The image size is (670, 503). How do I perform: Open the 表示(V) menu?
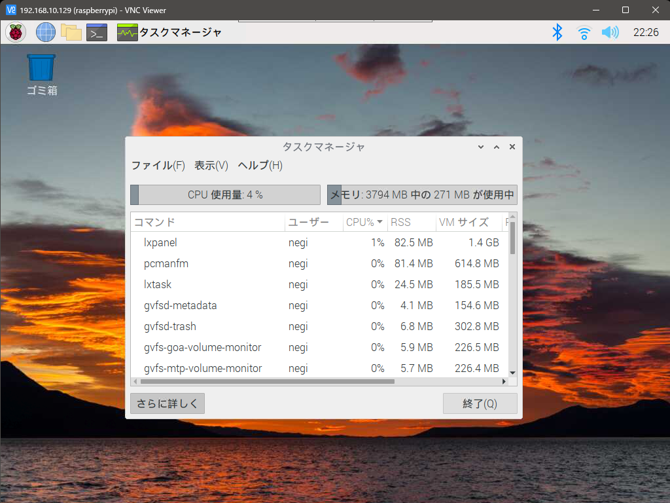click(211, 165)
